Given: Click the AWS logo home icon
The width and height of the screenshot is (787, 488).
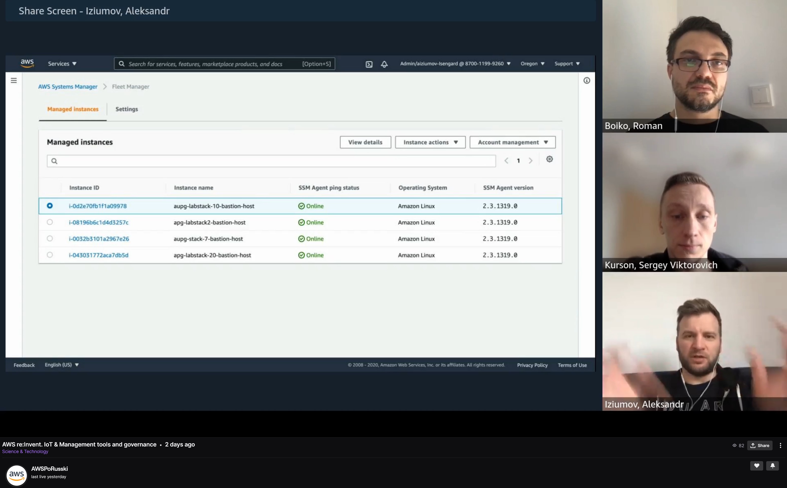Looking at the screenshot, I should (27, 63).
